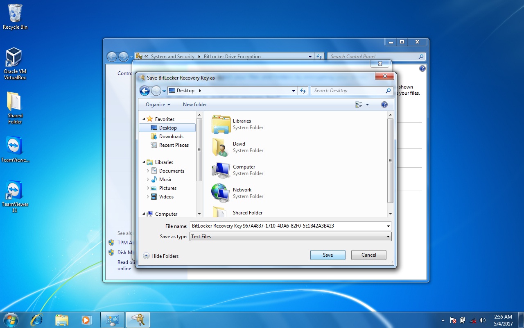Click the volume speaker tray icon

pos(483,320)
